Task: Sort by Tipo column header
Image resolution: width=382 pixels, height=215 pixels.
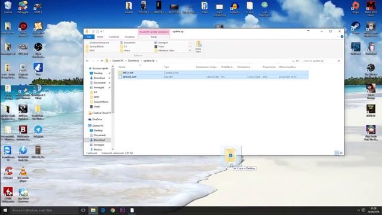Action: [167, 67]
